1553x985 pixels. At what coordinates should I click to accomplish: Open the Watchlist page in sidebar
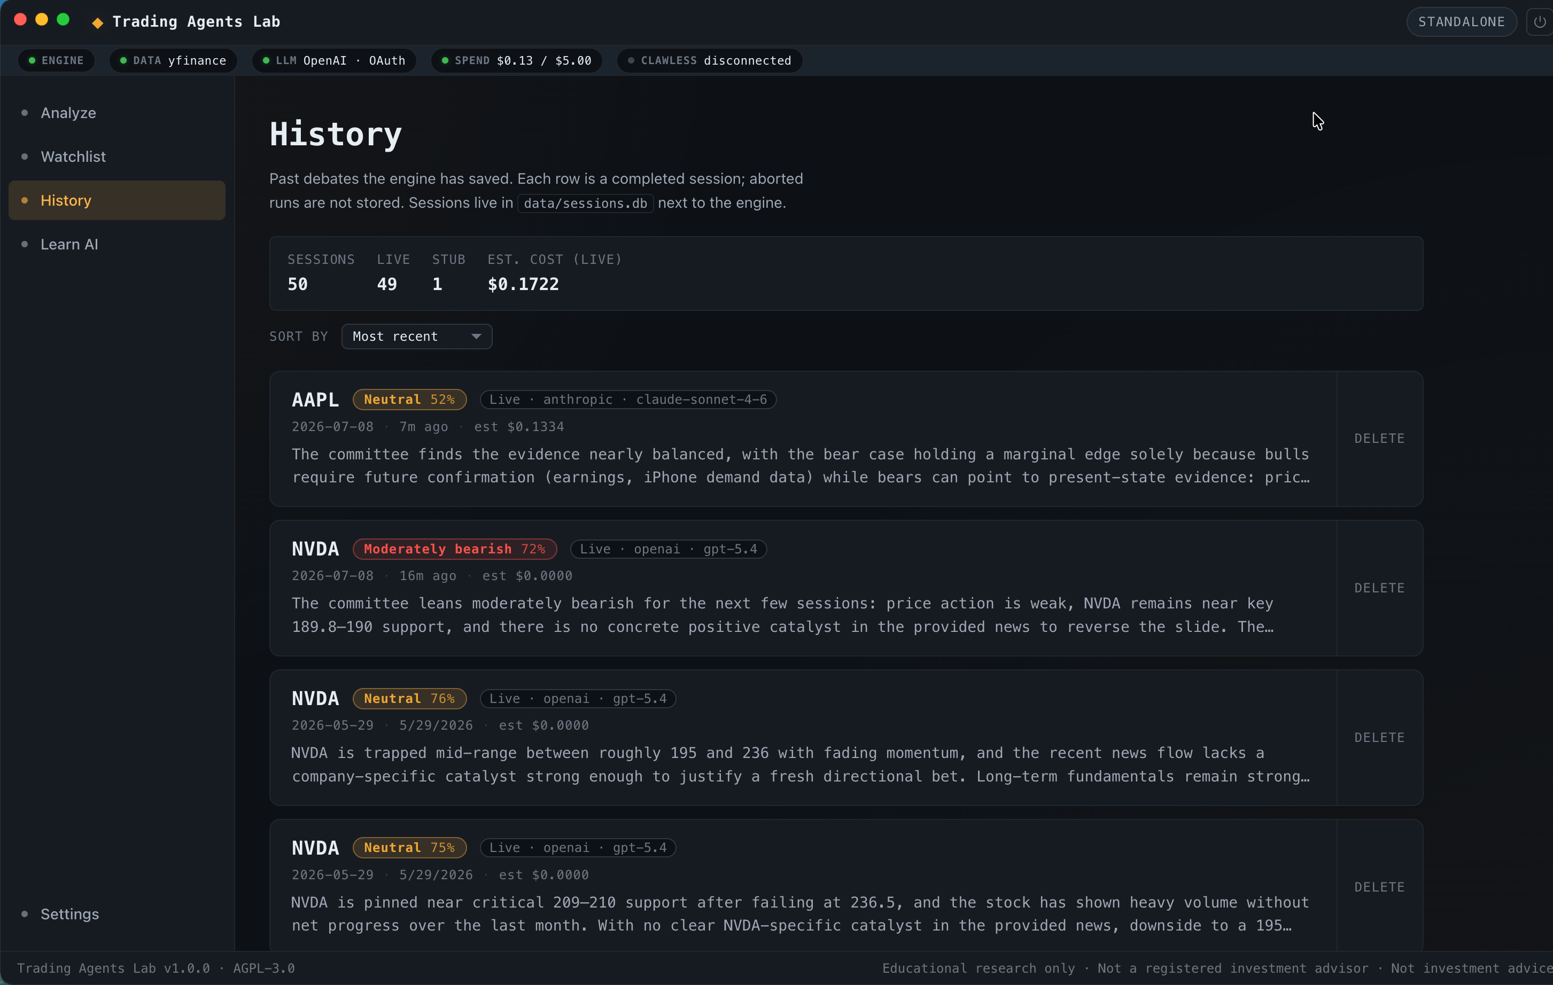pos(117,157)
